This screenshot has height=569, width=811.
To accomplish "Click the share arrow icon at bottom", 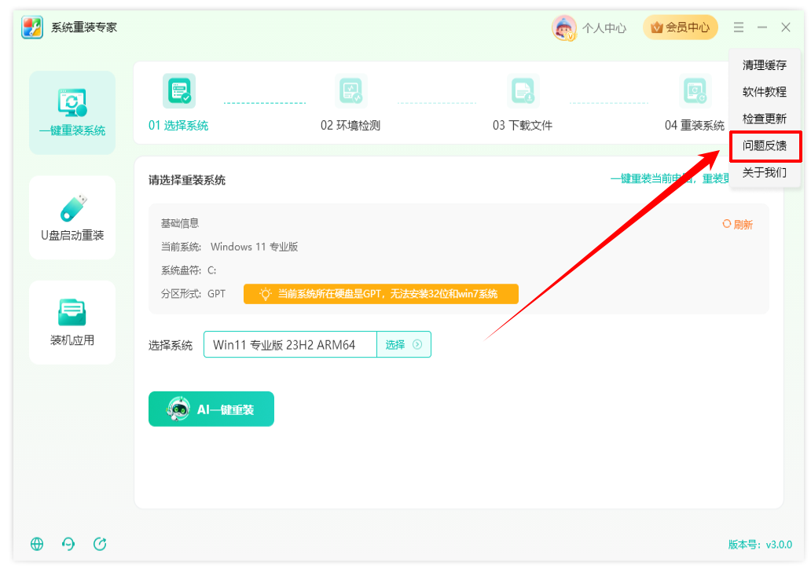I will point(100,544).
